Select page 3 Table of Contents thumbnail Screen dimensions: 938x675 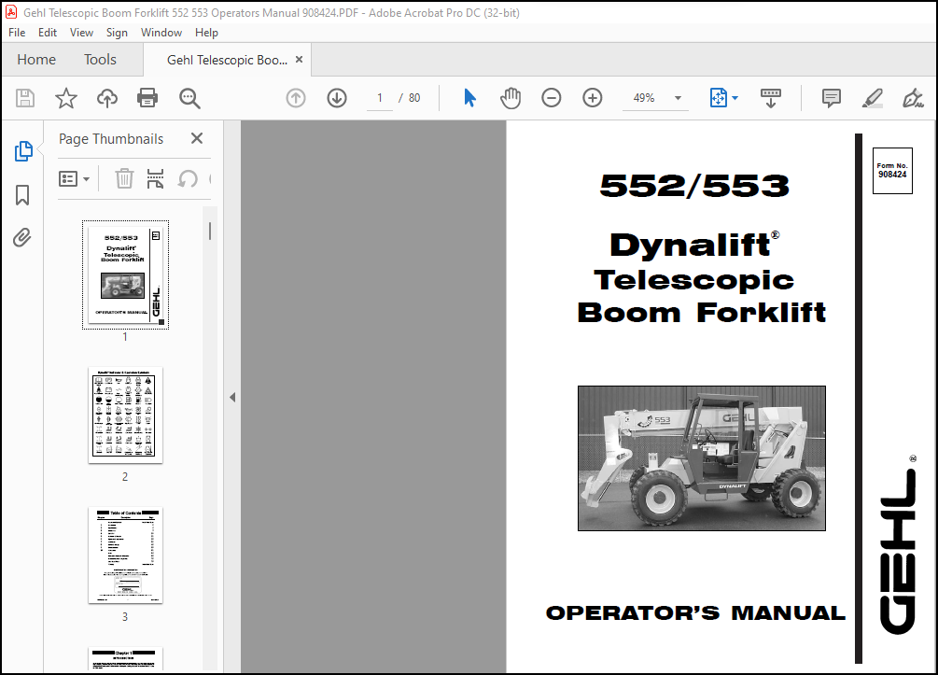tap(126, 555)
